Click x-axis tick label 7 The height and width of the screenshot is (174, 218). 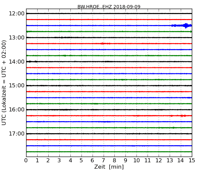[x=103, y=161]
